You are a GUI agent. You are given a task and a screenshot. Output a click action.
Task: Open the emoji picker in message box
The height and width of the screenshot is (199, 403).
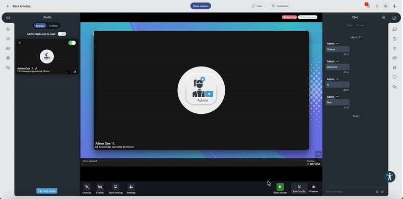click(377, 191)
